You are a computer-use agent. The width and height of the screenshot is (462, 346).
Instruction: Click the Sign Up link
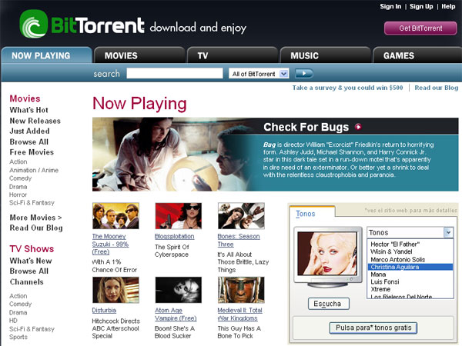tap(421, 6)
